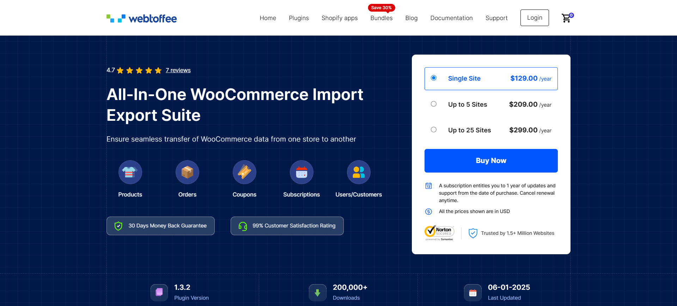Select the Up to 5 Sites option
677x306 pixels.
(x=491, y=104)
